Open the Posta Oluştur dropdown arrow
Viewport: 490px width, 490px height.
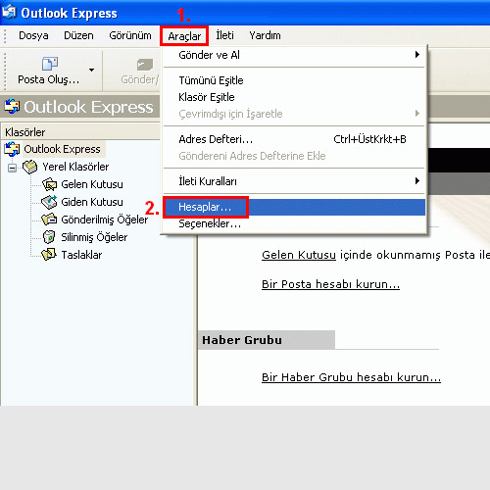tap(92, 70)
